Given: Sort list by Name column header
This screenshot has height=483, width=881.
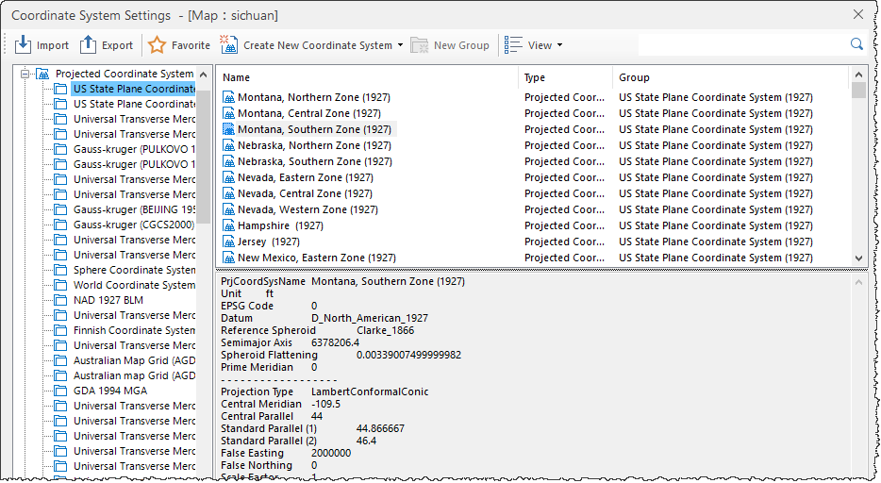Looking at the screenshot, I should [368, 77].
